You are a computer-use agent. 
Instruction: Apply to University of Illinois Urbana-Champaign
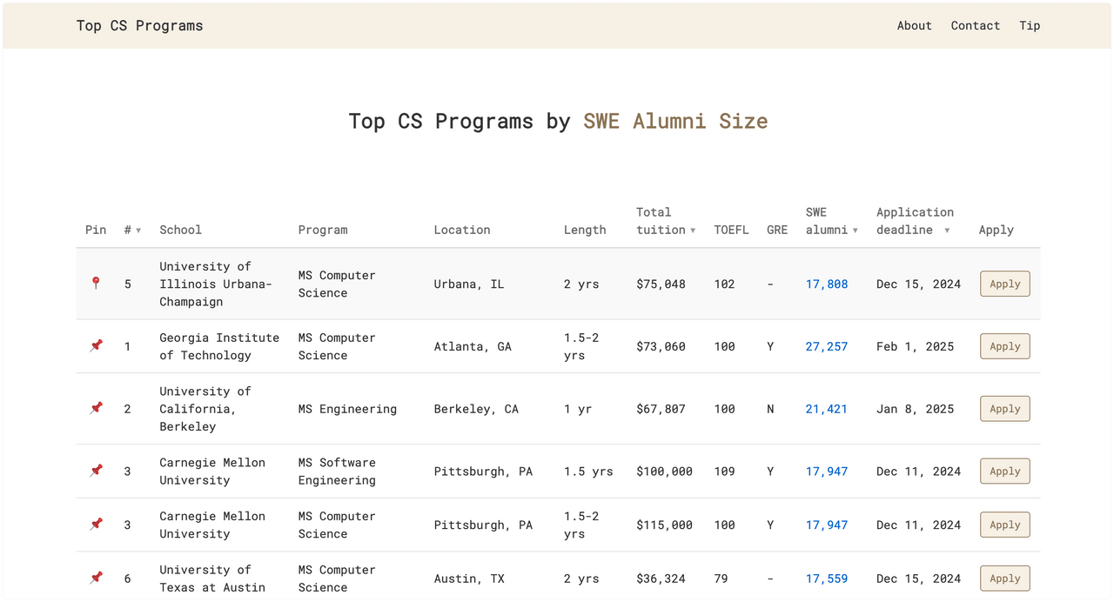point(1004,284)
